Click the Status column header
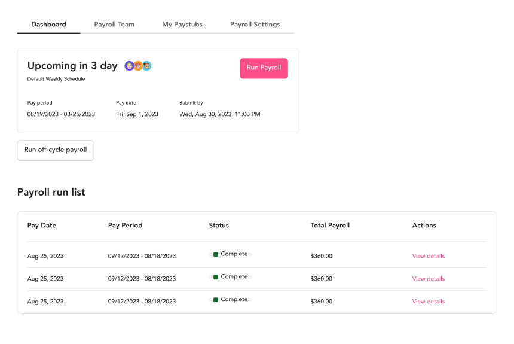514x344 pixels. point(219,226)
